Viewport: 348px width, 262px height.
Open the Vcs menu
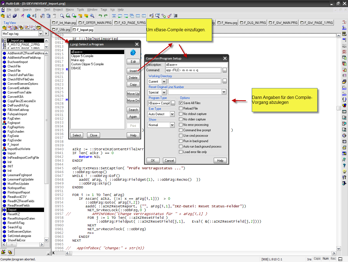point(112,10)
